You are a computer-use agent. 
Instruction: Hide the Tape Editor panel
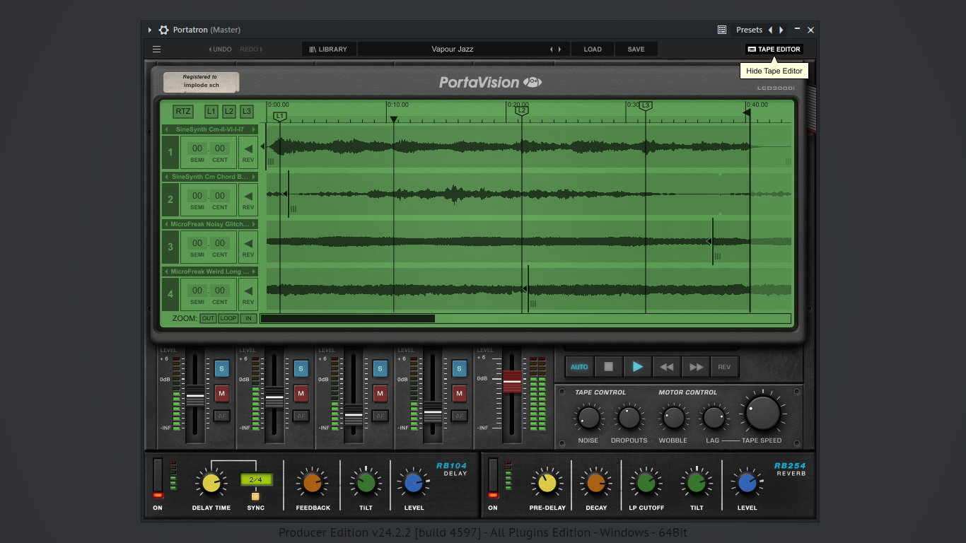click(x=774, y=49)
